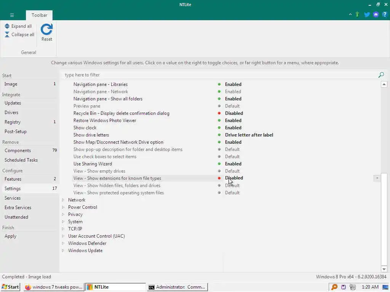This screenshot has height=292, width=390.
Task: Toggle Show Map/Disconnect Network Drive value
Action: [233, 142]
